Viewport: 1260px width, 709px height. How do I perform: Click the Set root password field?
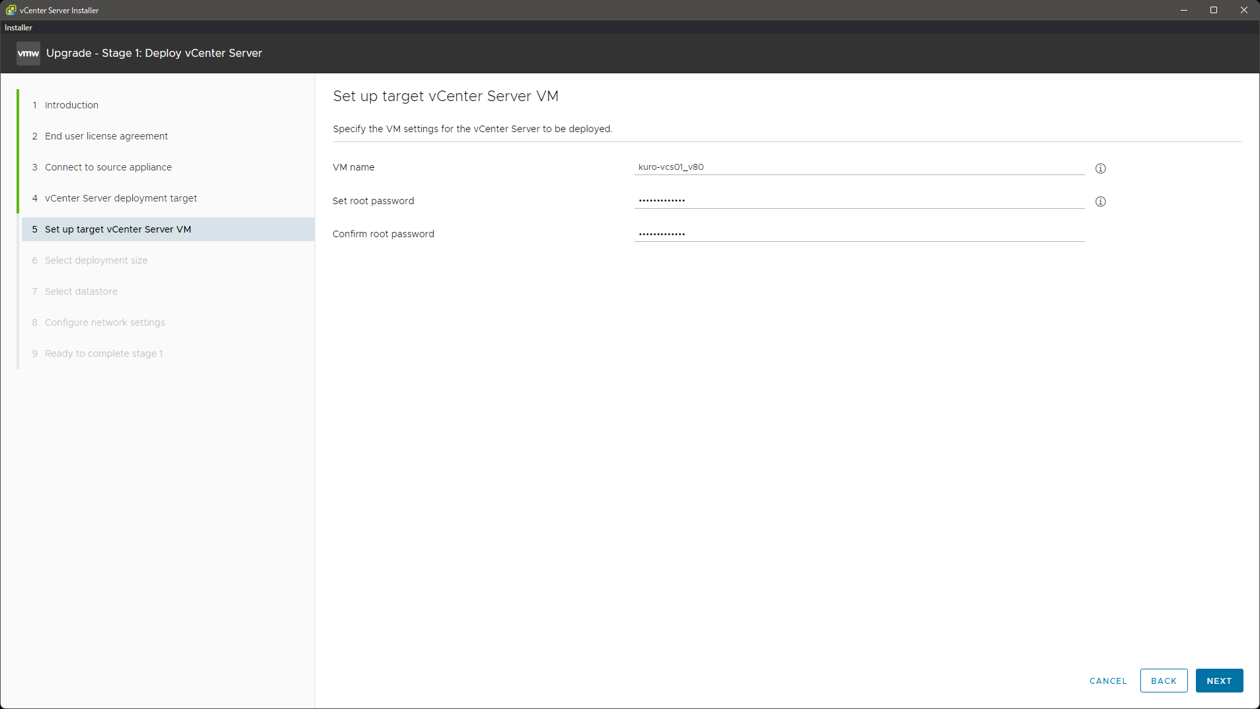click(x=858, y=200)
